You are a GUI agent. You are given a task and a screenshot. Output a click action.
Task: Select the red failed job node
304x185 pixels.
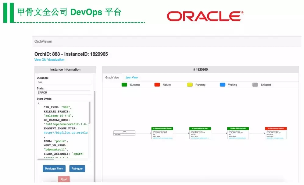276,133
